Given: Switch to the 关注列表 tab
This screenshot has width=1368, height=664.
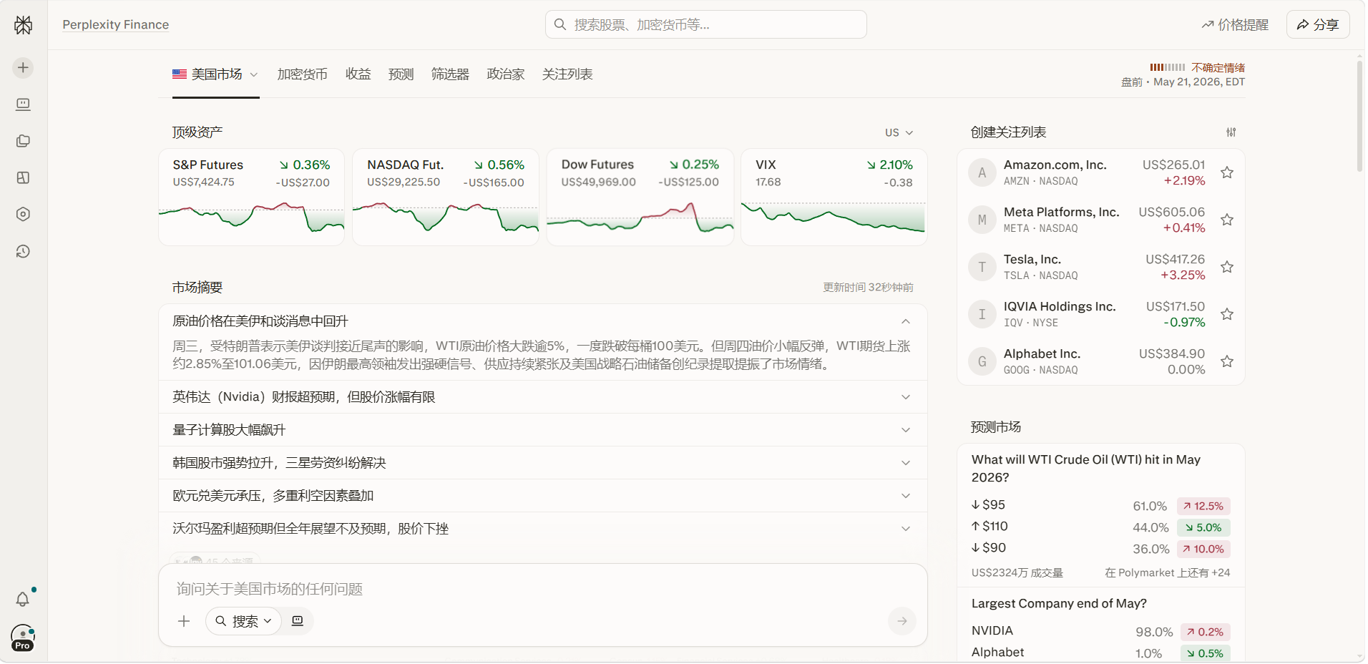Looking at the screenshot, I should click(567, 74).
